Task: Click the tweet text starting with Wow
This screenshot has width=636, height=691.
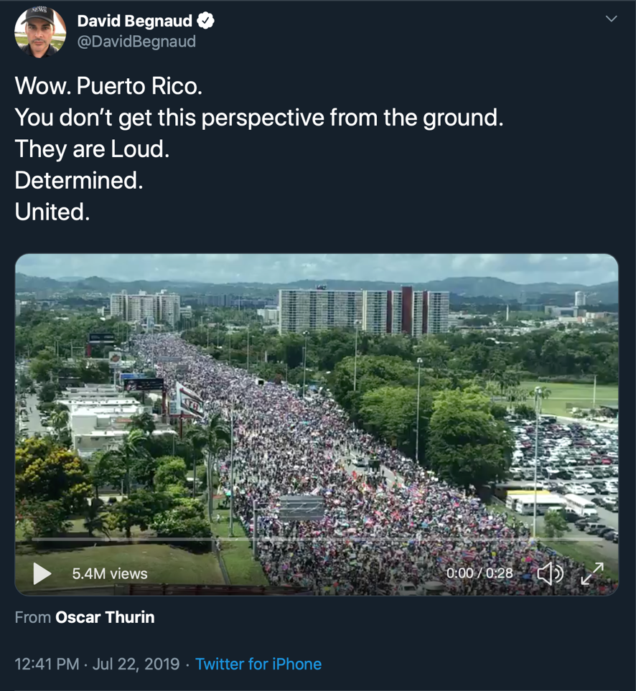Action: 258,149
